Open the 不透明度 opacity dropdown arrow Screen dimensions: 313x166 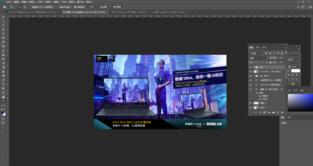(x=286, y=58)
